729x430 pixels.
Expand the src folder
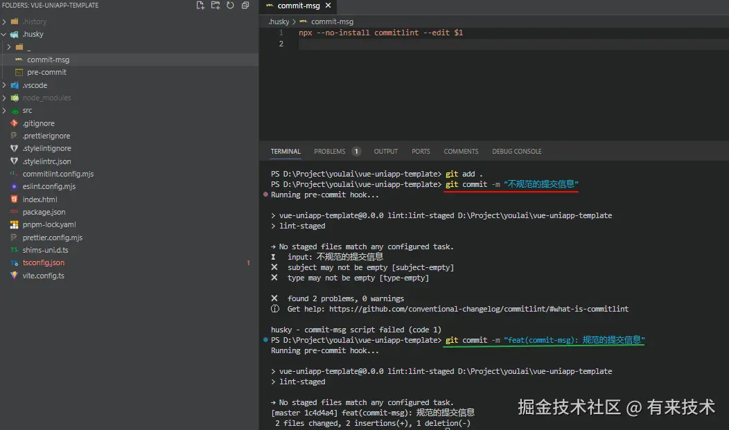(x=4, y=111)
